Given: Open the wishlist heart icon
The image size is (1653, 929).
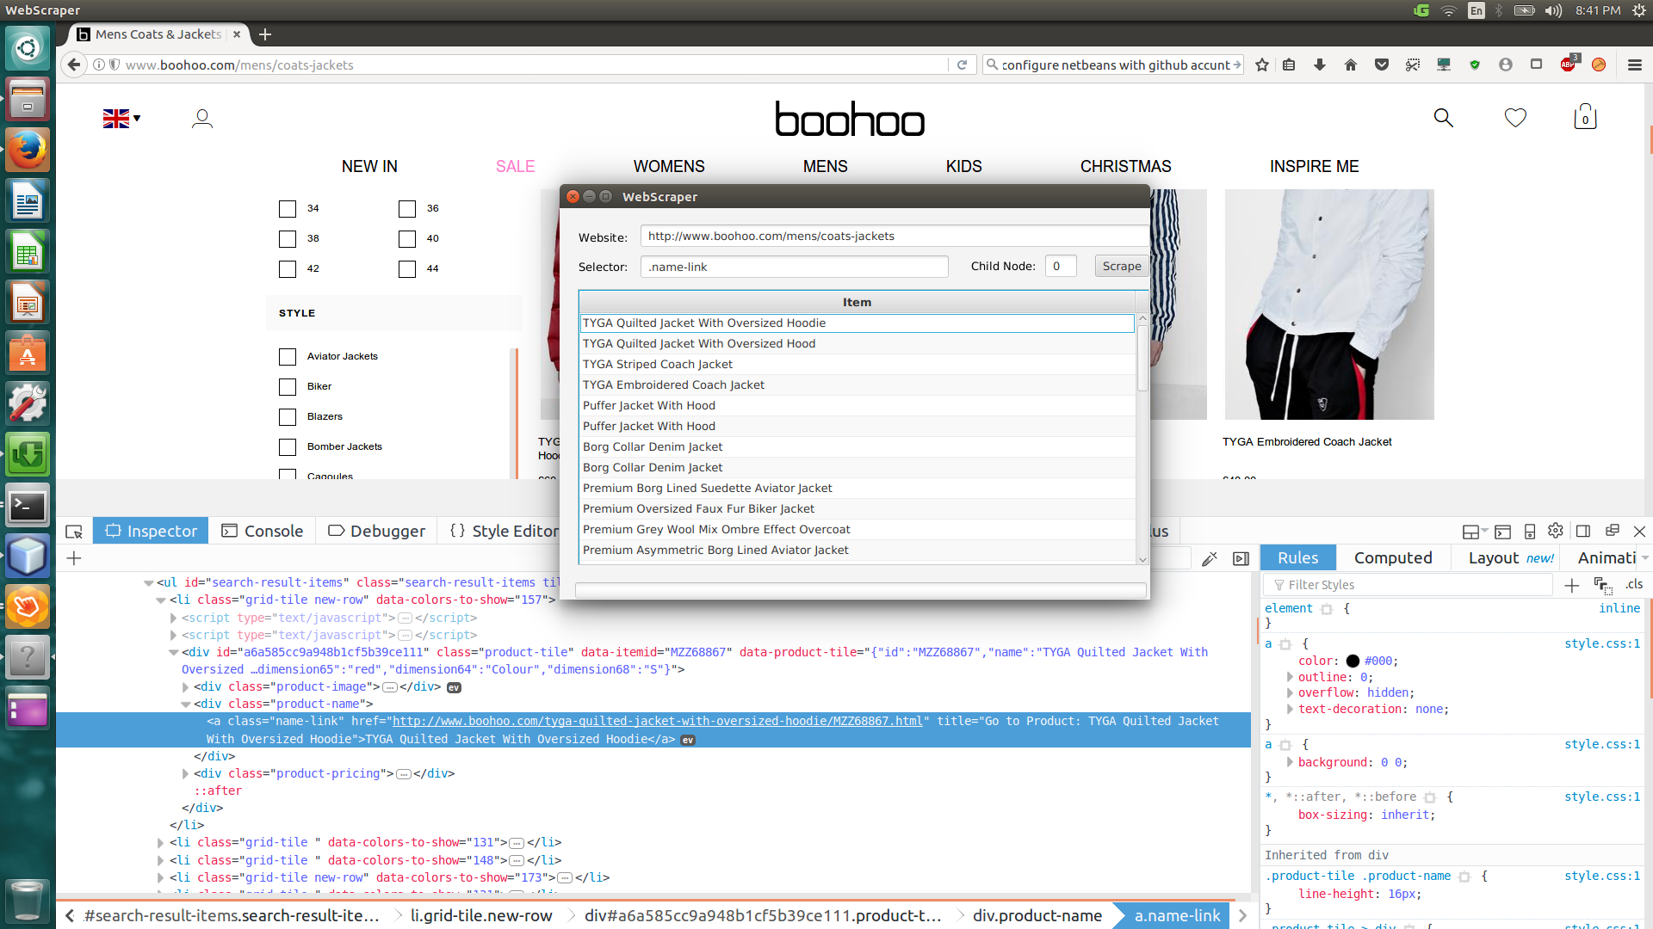Looking at the screenshot, I should click(1515, 118).
